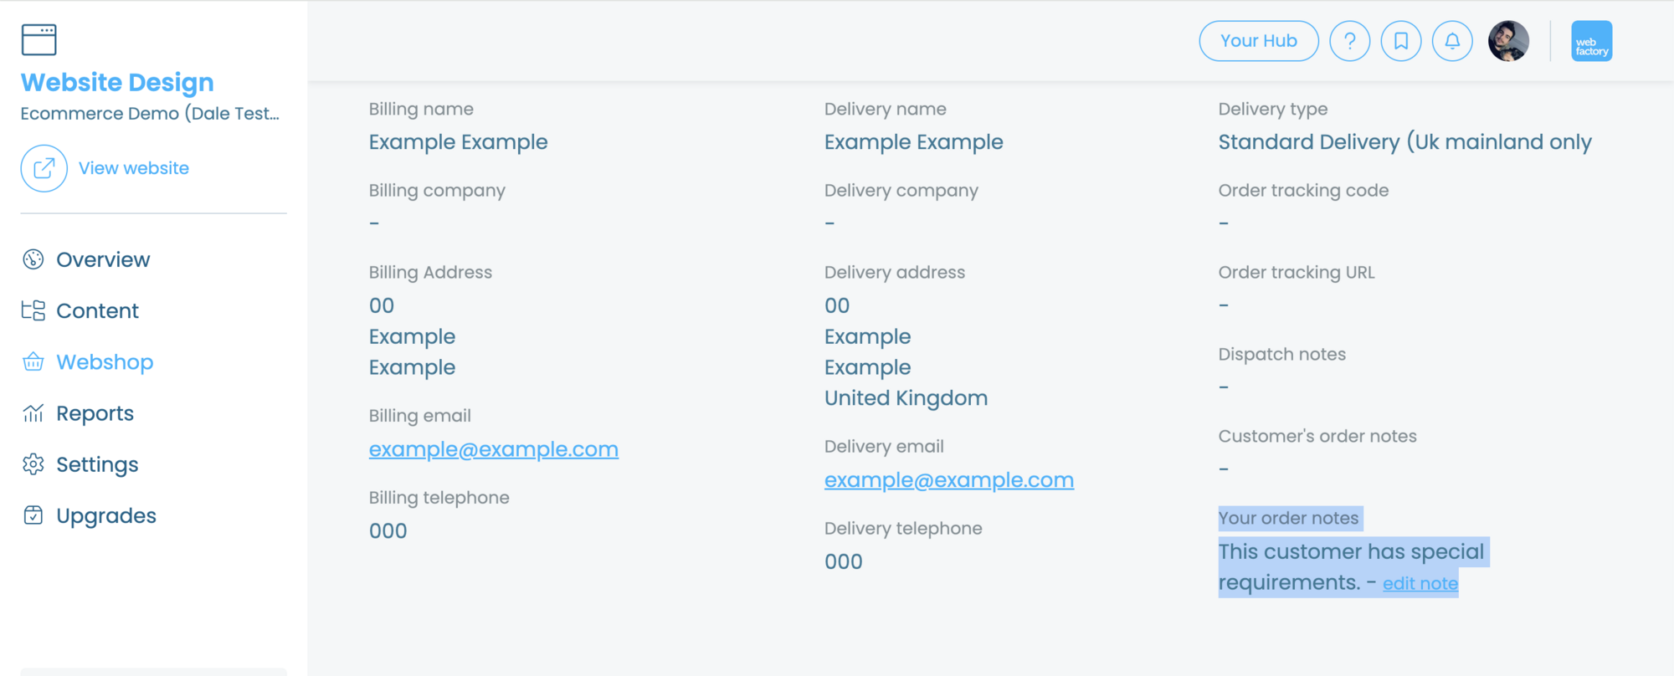Screen dimensions: 1674x676
Task: Click the View website text link
Action: pyautogui.click(x=134, y=168)
